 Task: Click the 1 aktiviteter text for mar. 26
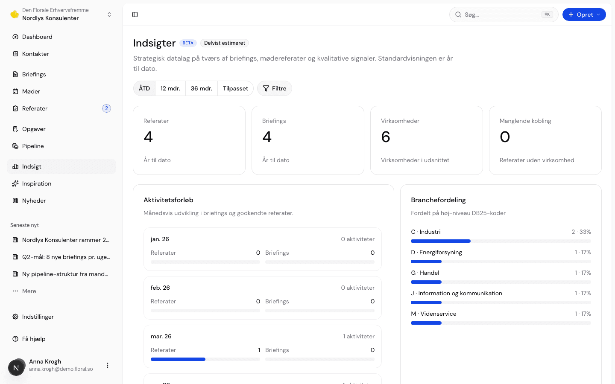tap(359, 336)
